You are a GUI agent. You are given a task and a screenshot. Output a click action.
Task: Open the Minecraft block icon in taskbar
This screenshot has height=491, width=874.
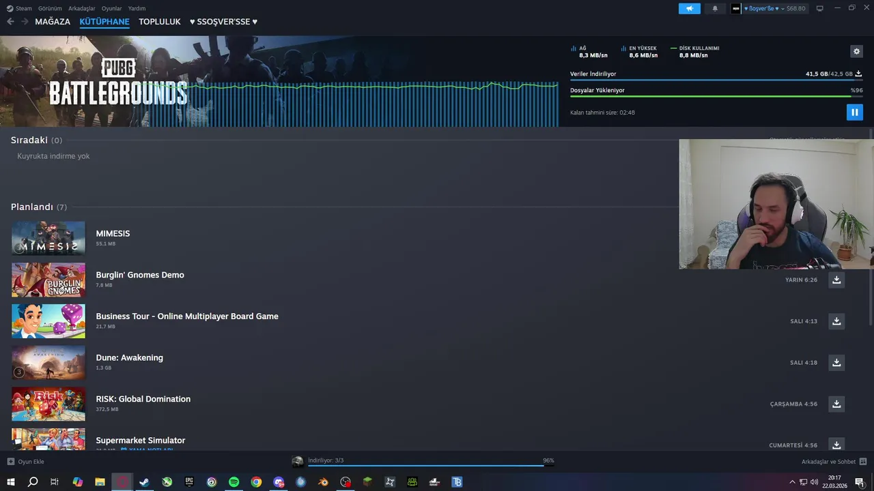click(x=367, y=482)
